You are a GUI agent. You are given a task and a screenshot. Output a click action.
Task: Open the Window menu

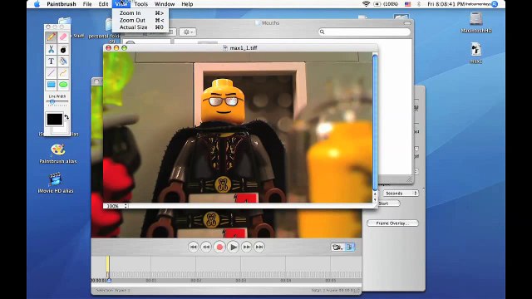(165, 4)
